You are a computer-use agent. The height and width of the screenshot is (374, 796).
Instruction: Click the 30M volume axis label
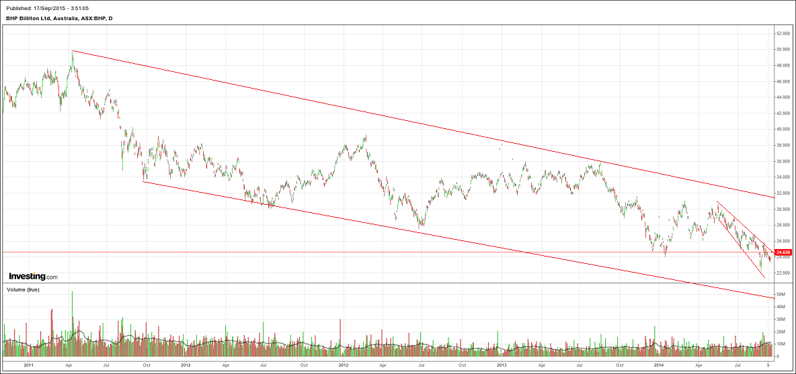781,319
